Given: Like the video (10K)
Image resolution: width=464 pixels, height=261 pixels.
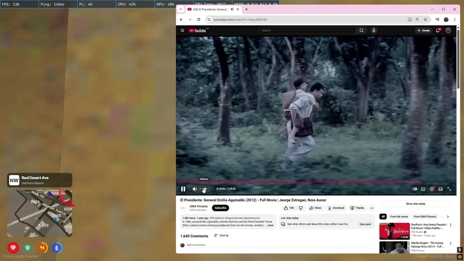Looking at the screenshot, I should (x=289, y=208).
